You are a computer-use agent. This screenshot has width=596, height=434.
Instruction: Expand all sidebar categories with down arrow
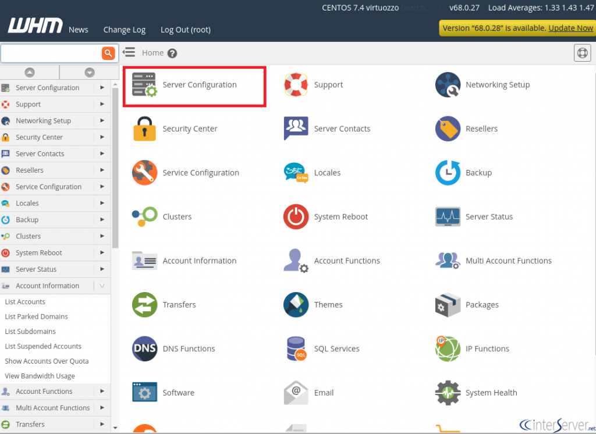point(89,72)
